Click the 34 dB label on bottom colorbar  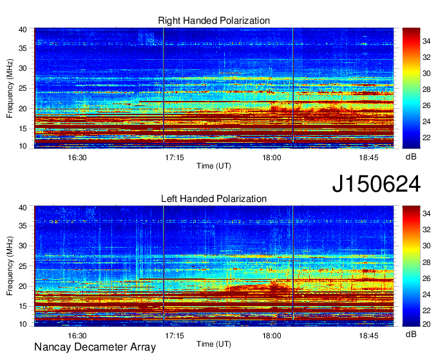pyautogui.click(x=426, y=214)
